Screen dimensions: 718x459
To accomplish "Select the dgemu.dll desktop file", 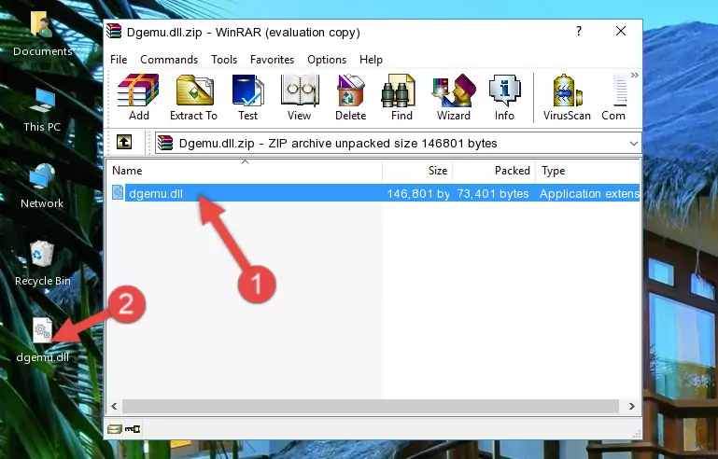I will pyautogui.click(x=42, y=340).
